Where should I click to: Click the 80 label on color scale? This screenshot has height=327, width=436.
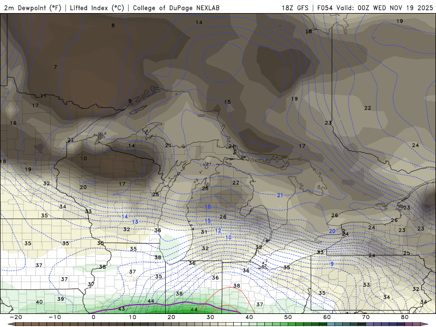coord(405,317)
